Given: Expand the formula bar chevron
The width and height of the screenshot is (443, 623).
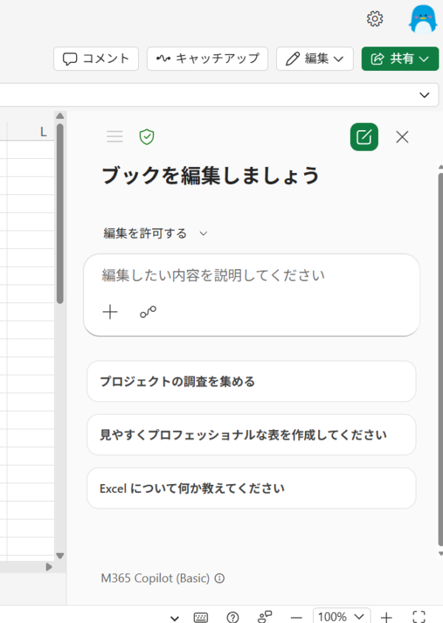Looking at the screenshot, I should (x=425, y=95).
